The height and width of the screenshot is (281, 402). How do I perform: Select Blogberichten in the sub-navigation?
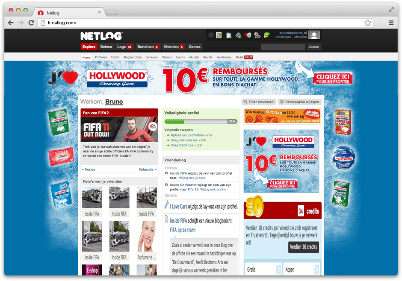tap(133, 57)
